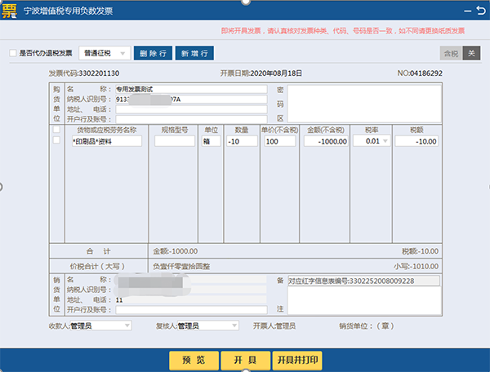Viewport: 490px width, 372px height.
Task: Check the select-all box in table header
Action: coord(56,130)
